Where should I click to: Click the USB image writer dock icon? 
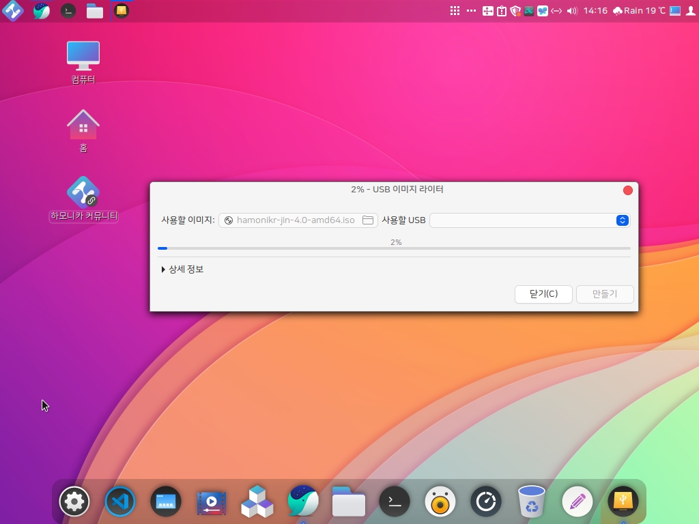click(623, 503)
